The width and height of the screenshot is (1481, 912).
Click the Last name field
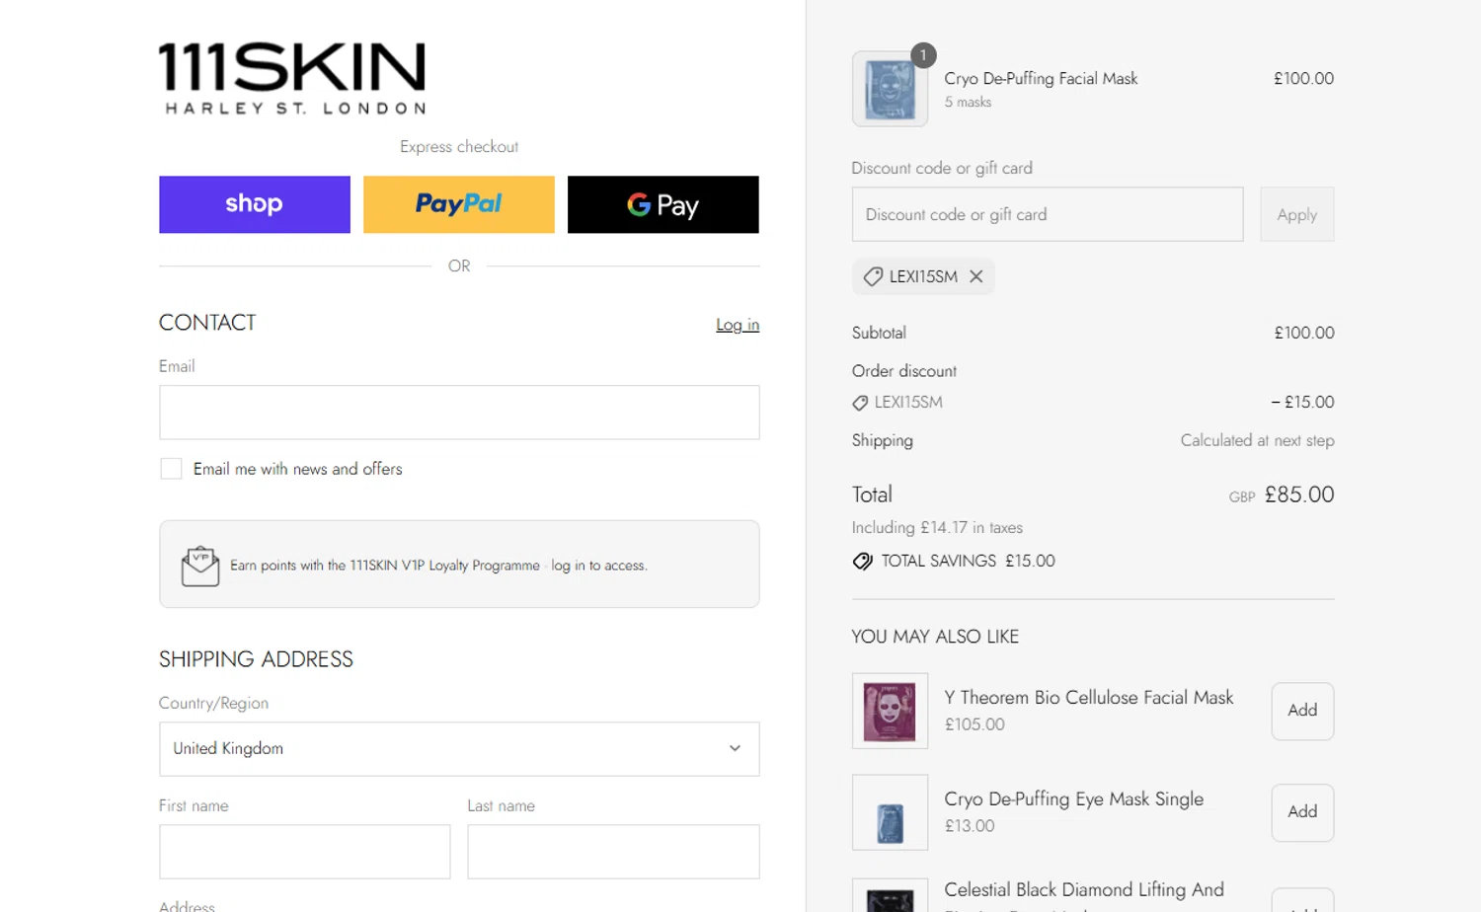pyautogui.click(x=613, y=852)
